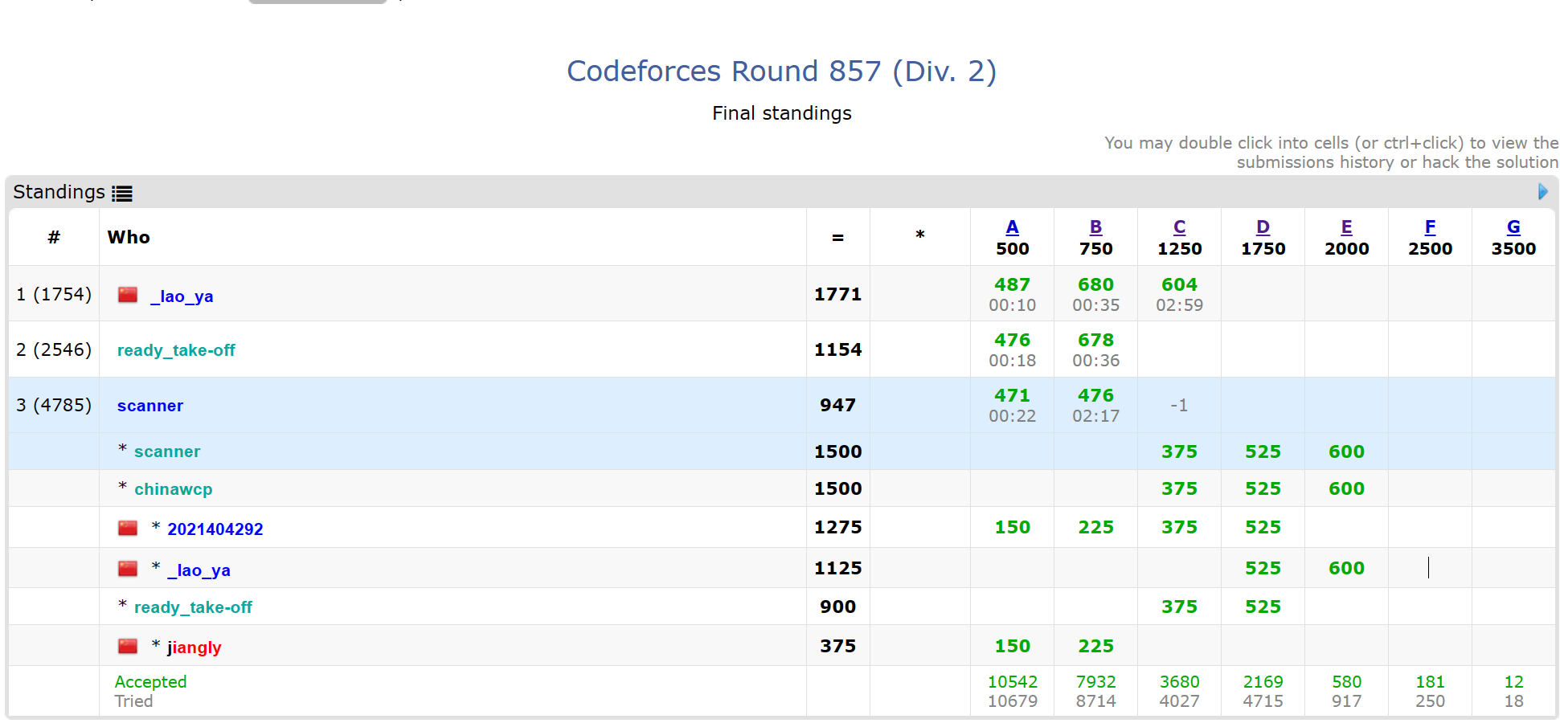
Task: Select _lao_ya's problem B cell showing 680
Action: [1095, 294]
